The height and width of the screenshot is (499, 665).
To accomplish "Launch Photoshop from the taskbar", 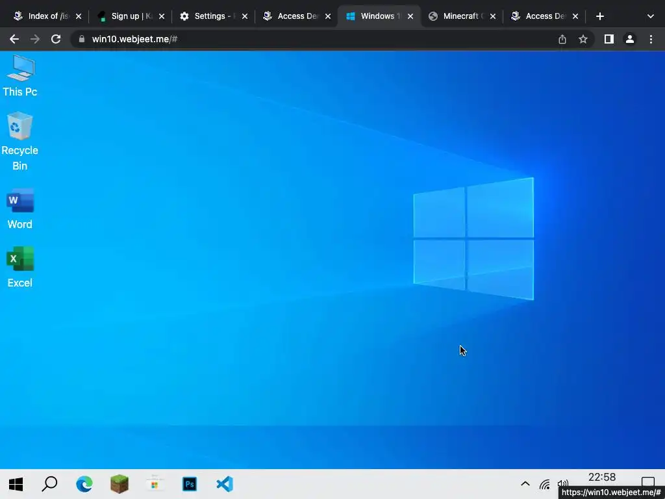I will point(190,483).
